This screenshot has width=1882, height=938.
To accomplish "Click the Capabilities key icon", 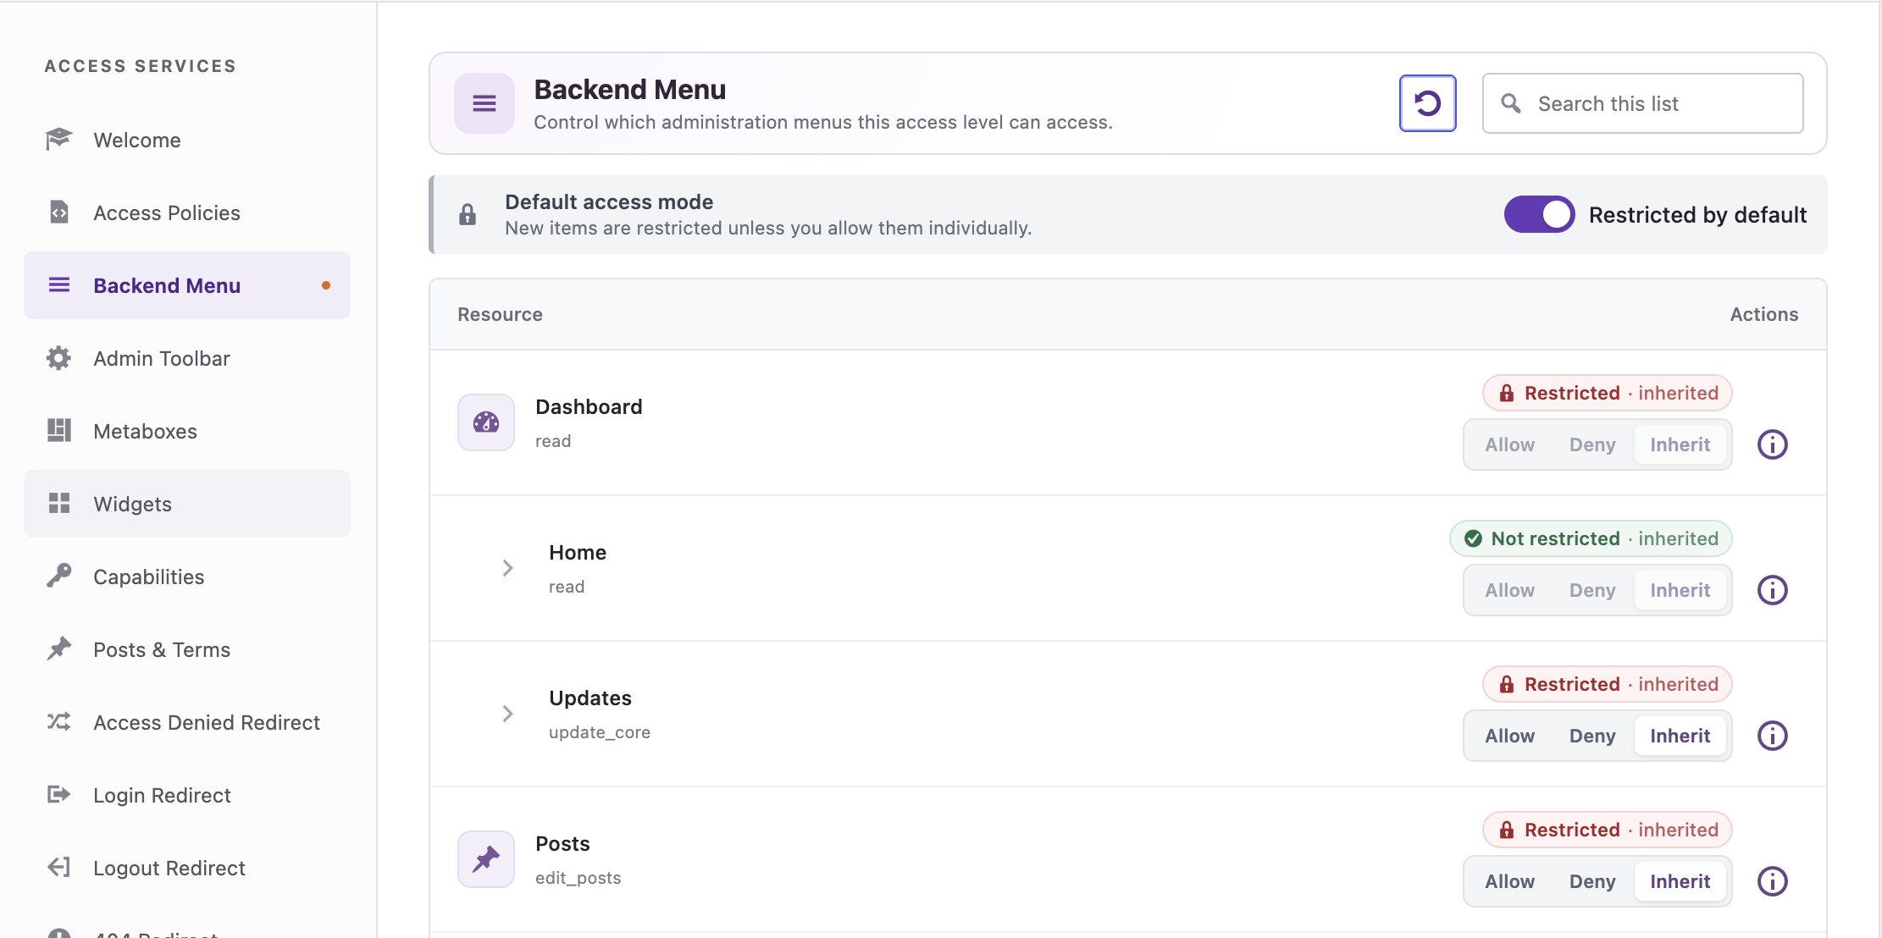I will coord(58,576).
